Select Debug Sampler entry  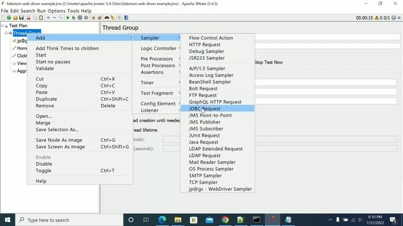click(218, 51)
